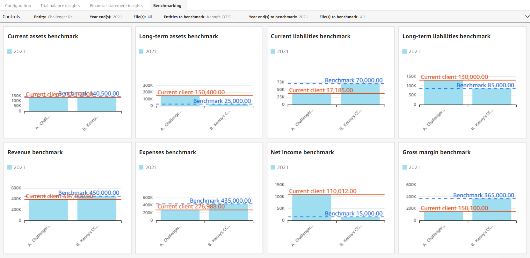This screenshot has height=258, width=530.
Task: Click 2021 legend swatch in Current assets chart
Action: click(10, 52)
